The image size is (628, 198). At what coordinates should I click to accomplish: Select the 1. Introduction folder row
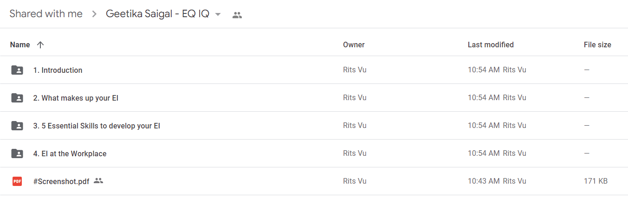(x=314, y=70)
